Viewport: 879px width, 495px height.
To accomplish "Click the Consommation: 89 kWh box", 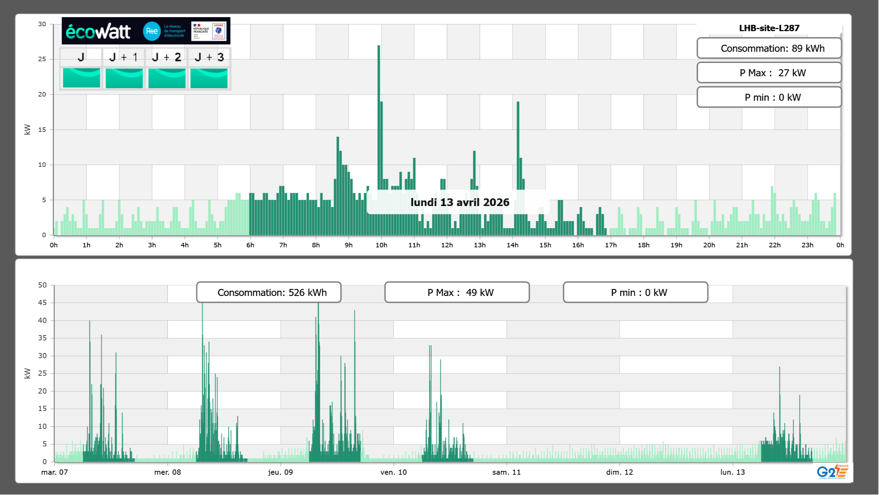I will pyautogui.click(x=769, y=48).
